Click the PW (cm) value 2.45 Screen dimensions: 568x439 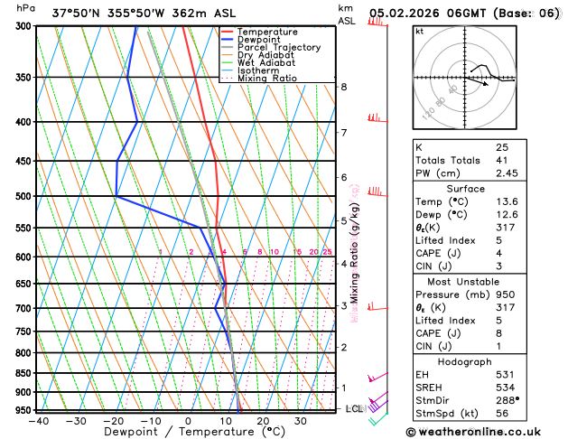pyautogui.click(x=507, y=173)
